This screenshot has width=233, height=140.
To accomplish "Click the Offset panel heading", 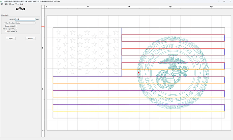I will click(x=21, y=9).
